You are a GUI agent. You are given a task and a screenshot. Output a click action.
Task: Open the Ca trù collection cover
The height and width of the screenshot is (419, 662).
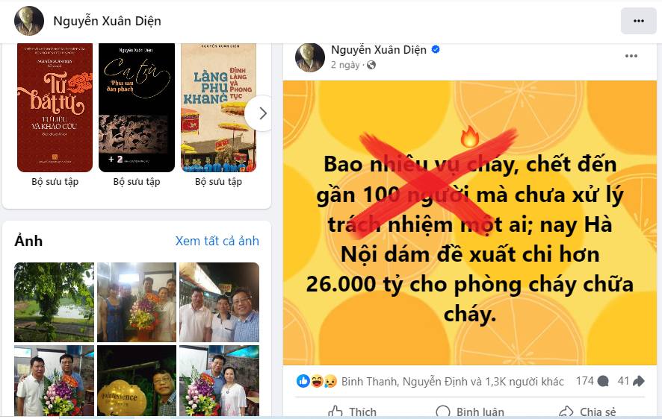[137, 108]
